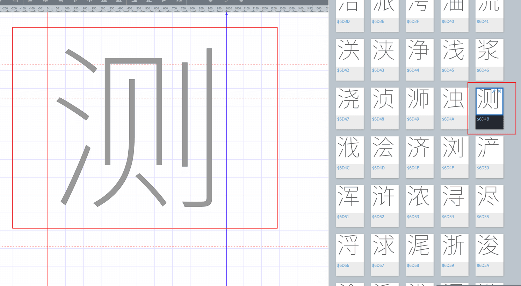Viewport: 521px width, 286px height.
Task: Select the 浏 glyph card $6D4F
Action: (454, 157)
